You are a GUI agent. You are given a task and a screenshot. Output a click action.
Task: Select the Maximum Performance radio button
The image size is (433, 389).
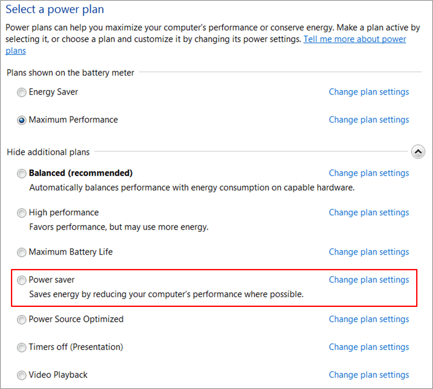point(21,120)
